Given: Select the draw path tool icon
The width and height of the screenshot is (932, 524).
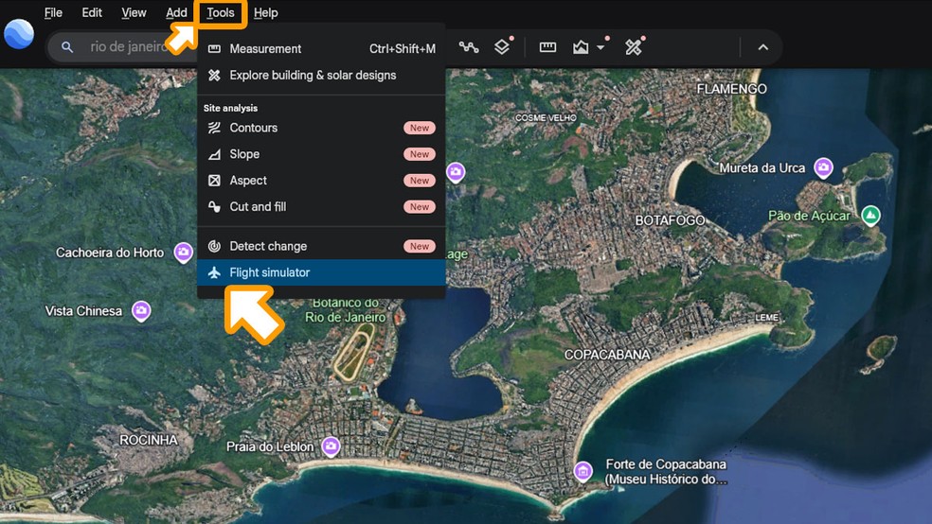Looking at the screenshot, I should pos(469,47).
